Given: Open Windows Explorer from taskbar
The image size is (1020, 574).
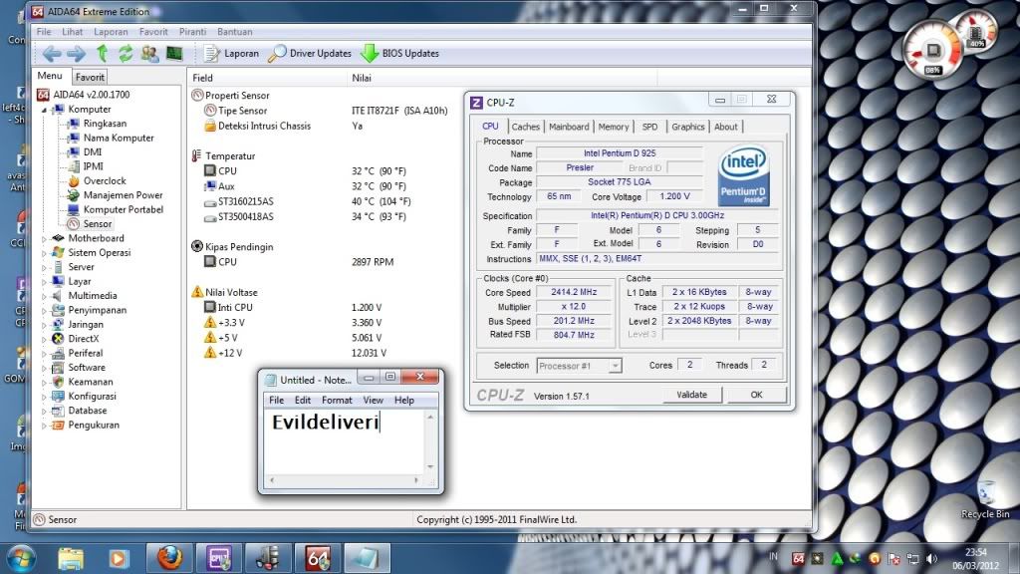Looking at the screenshot, I should coord(71,558).
